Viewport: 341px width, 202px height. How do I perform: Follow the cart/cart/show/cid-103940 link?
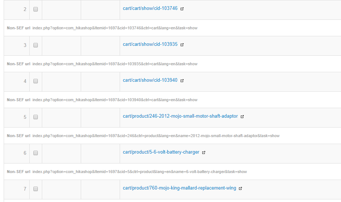pos(150,80)
